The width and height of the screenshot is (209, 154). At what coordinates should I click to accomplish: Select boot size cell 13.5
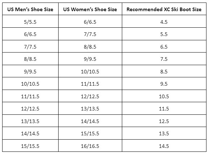[164, 133]
